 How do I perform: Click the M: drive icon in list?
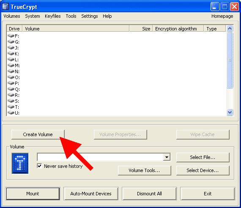tap(11, 66)
